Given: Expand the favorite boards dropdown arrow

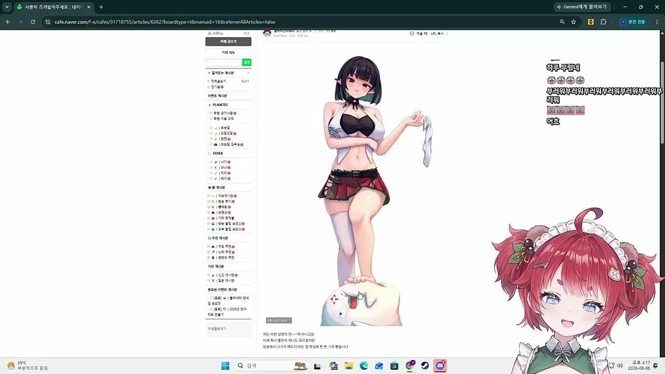Looking at the screenshot, I should pyautogui.click(x=248, y=73).
